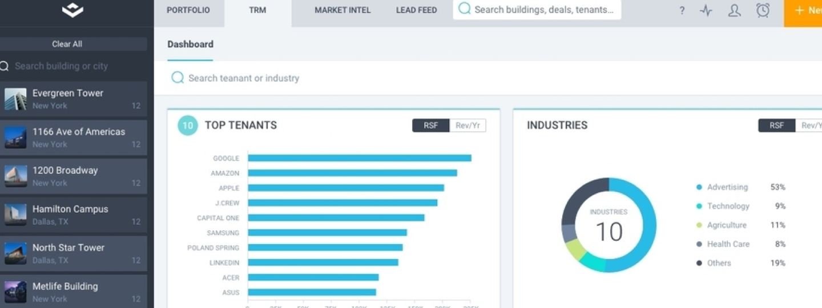Select RSF toggle in Industries panel

[x=777, y=125]
